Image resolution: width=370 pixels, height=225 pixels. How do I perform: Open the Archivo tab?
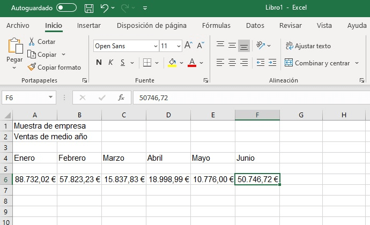coord(18,26)
